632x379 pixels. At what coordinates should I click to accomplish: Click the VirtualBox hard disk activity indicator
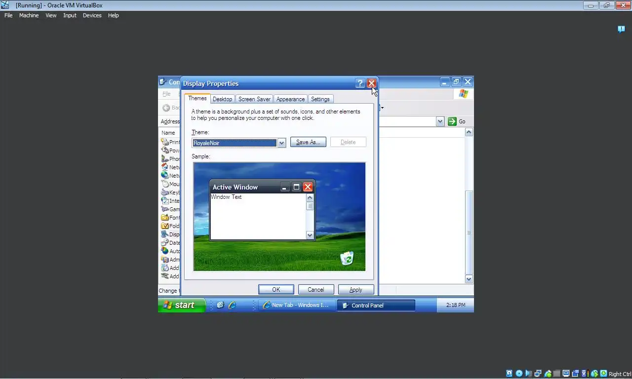pyautogui.click(x=510, y=374)
